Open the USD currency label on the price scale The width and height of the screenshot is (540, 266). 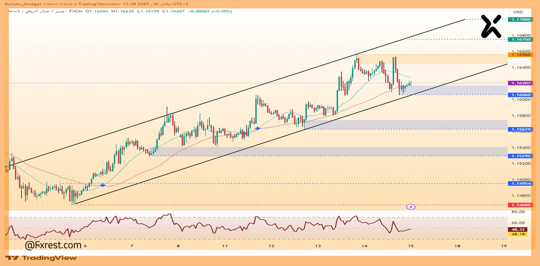coord(518,12)
